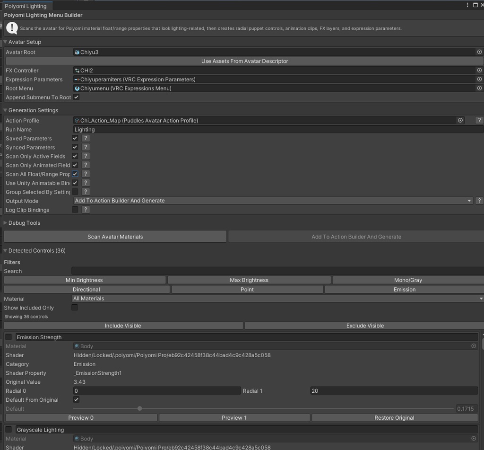This screenshot has height=450, width=484.
Task: Toggle Saved Parameters checkbox
Action: coord(75,138)
